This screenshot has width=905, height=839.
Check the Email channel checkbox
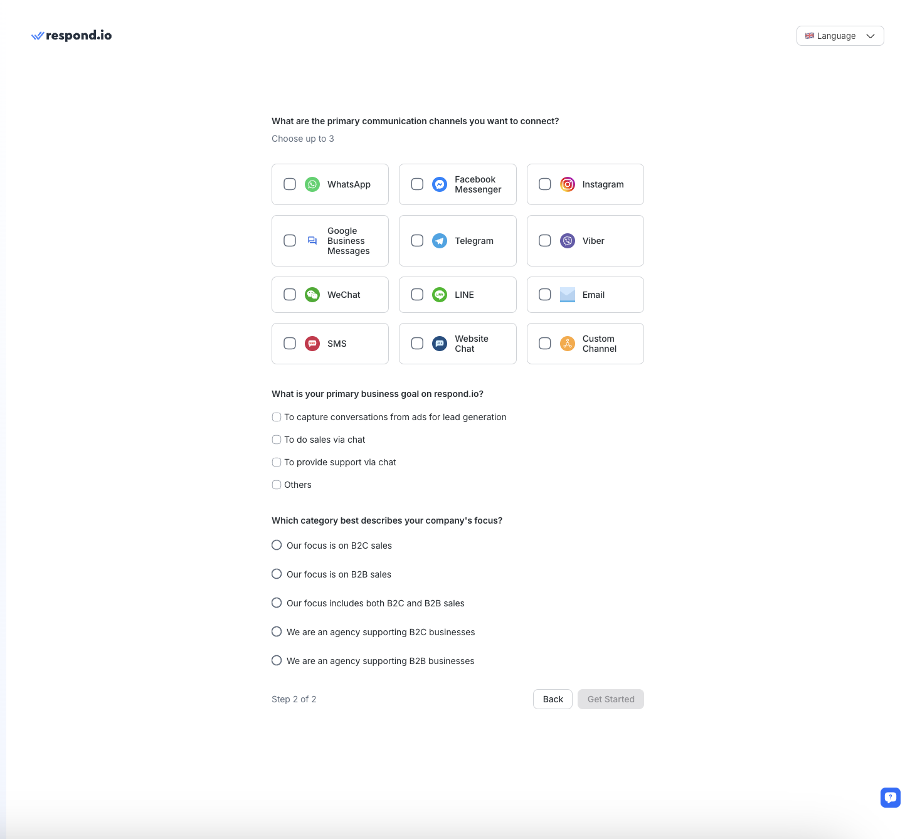(x=545, y=295)
